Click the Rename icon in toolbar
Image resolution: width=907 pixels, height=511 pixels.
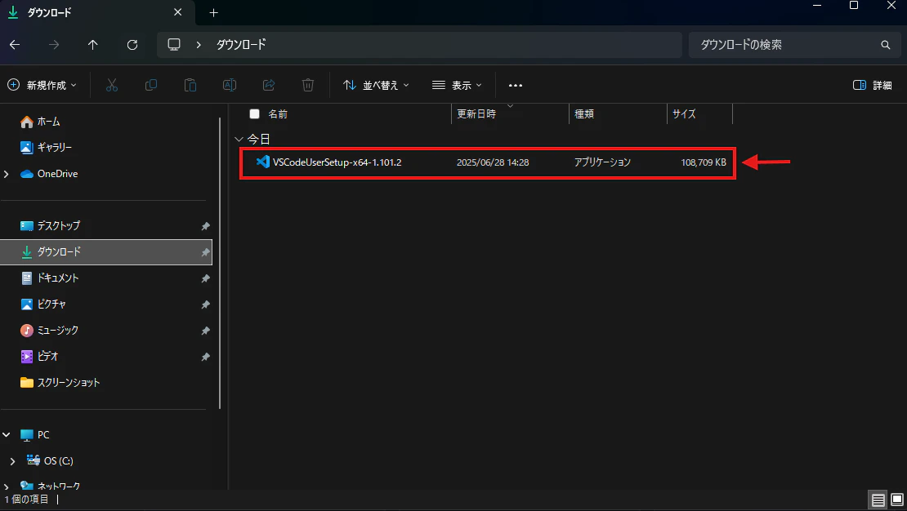click(x=230, y=85)
